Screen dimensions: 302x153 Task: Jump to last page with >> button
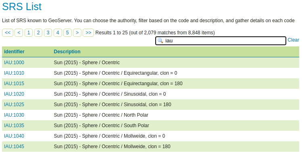(88, 33)
